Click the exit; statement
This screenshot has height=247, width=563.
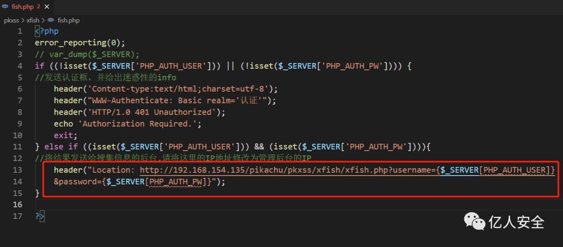[x=66, y=135]
